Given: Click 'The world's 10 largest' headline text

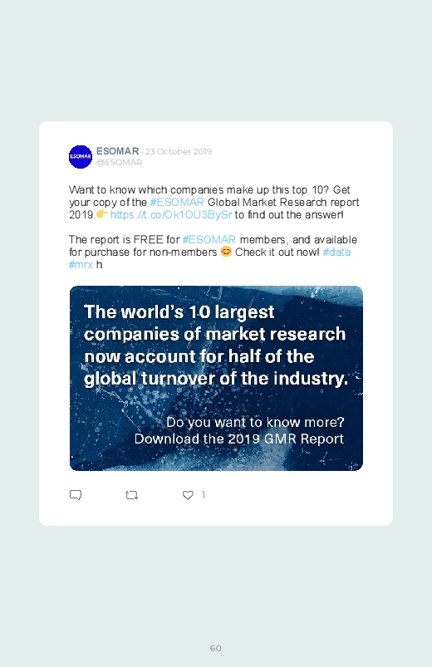Looking at the screenshot, I should [x=179, y=312].
